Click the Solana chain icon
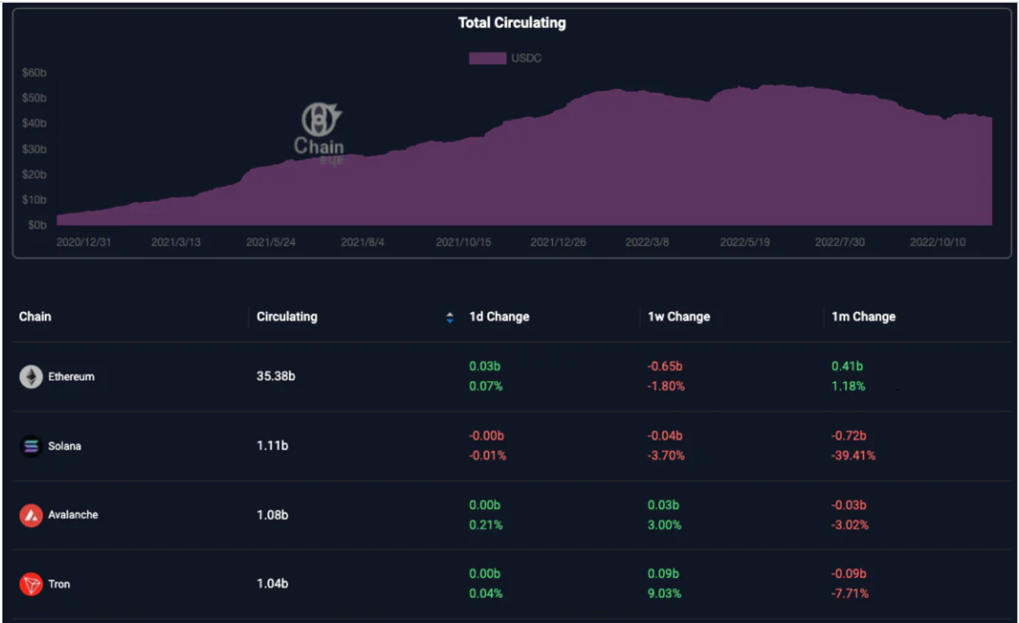 [31, 446]
